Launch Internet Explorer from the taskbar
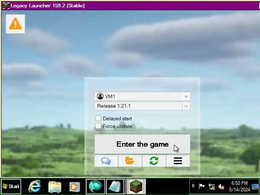 (x=35, y=186)
